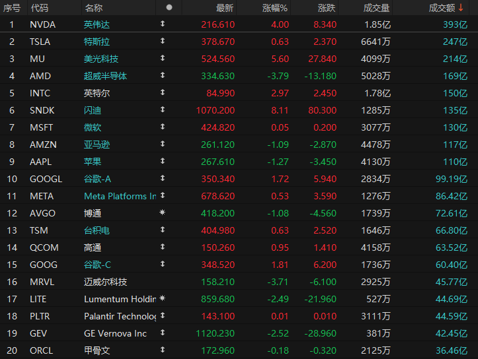
Task: Click the up-down arrow icon in ORCL row
Action: point(163,350)
